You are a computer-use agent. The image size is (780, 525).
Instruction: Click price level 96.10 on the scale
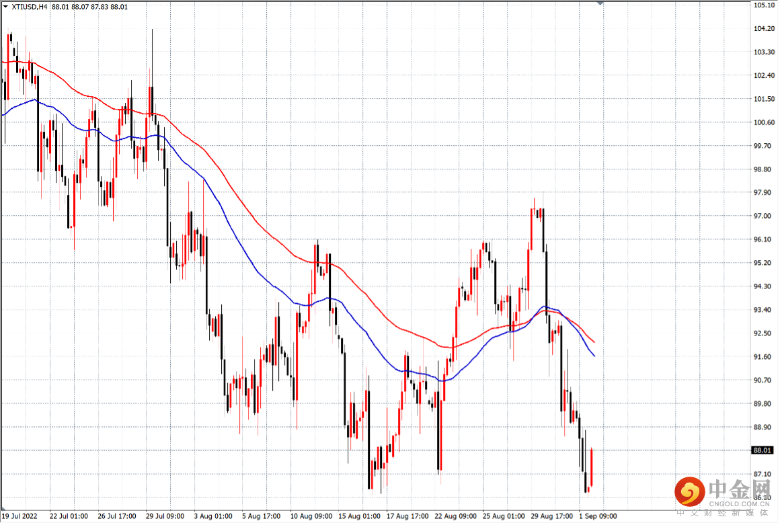[764, 239]
